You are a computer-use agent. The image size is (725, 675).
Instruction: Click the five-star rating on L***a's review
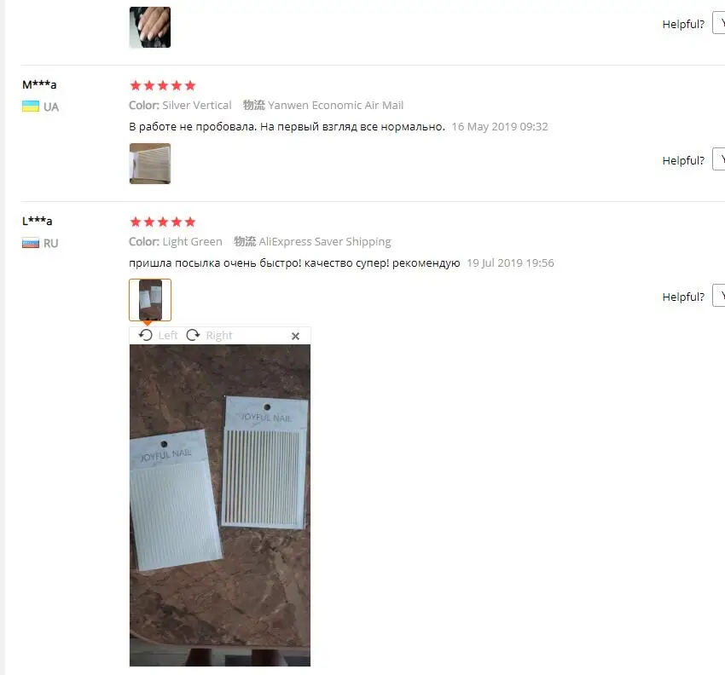tap(163, 222)
